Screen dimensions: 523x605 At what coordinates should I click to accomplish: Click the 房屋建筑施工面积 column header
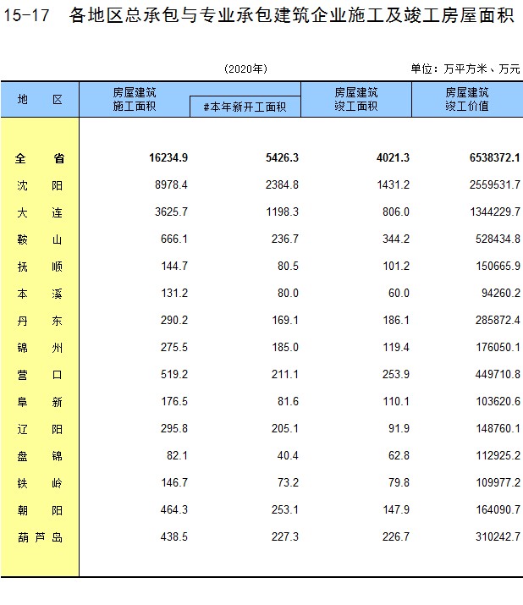tap(135, 99)
